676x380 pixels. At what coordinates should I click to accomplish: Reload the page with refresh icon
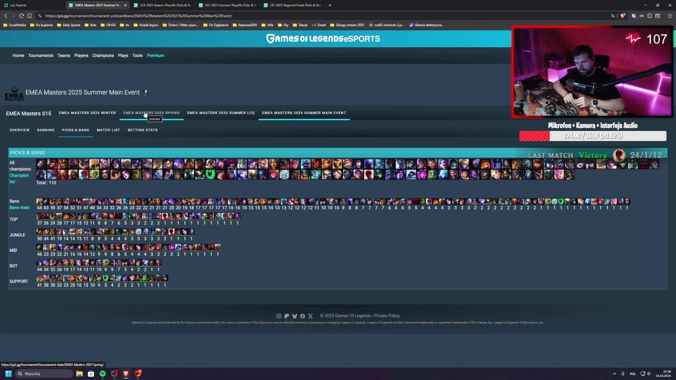pyautogui.click(x=21, y=16)
